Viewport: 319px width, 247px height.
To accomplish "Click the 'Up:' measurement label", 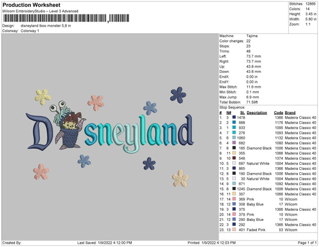I will click(222, 67).
